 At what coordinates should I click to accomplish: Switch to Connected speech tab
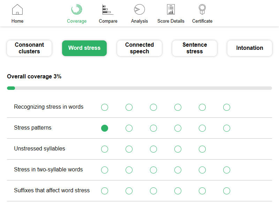coord(139,48)
